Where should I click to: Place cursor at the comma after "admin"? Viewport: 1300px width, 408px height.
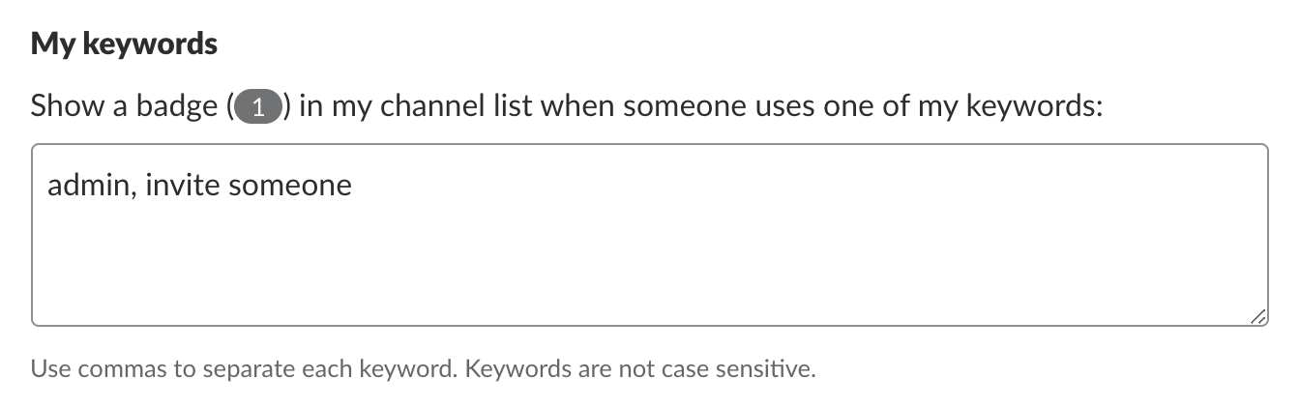pos(133,185)
